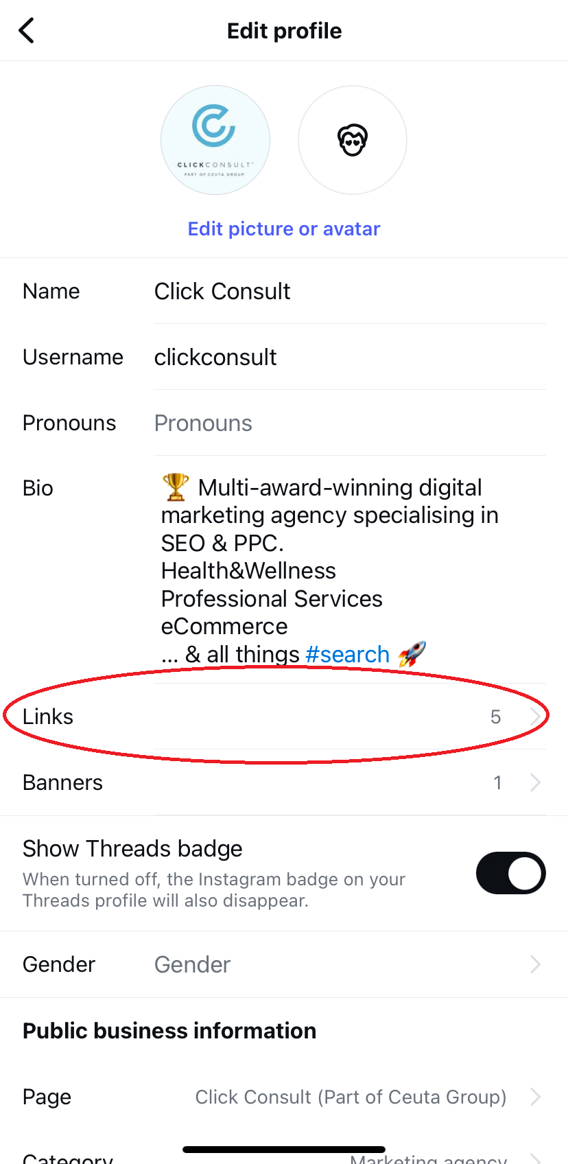The image size is (568, 1164).
Task: Tap Edit picture or avatar link
Action: tap(284, 229)
